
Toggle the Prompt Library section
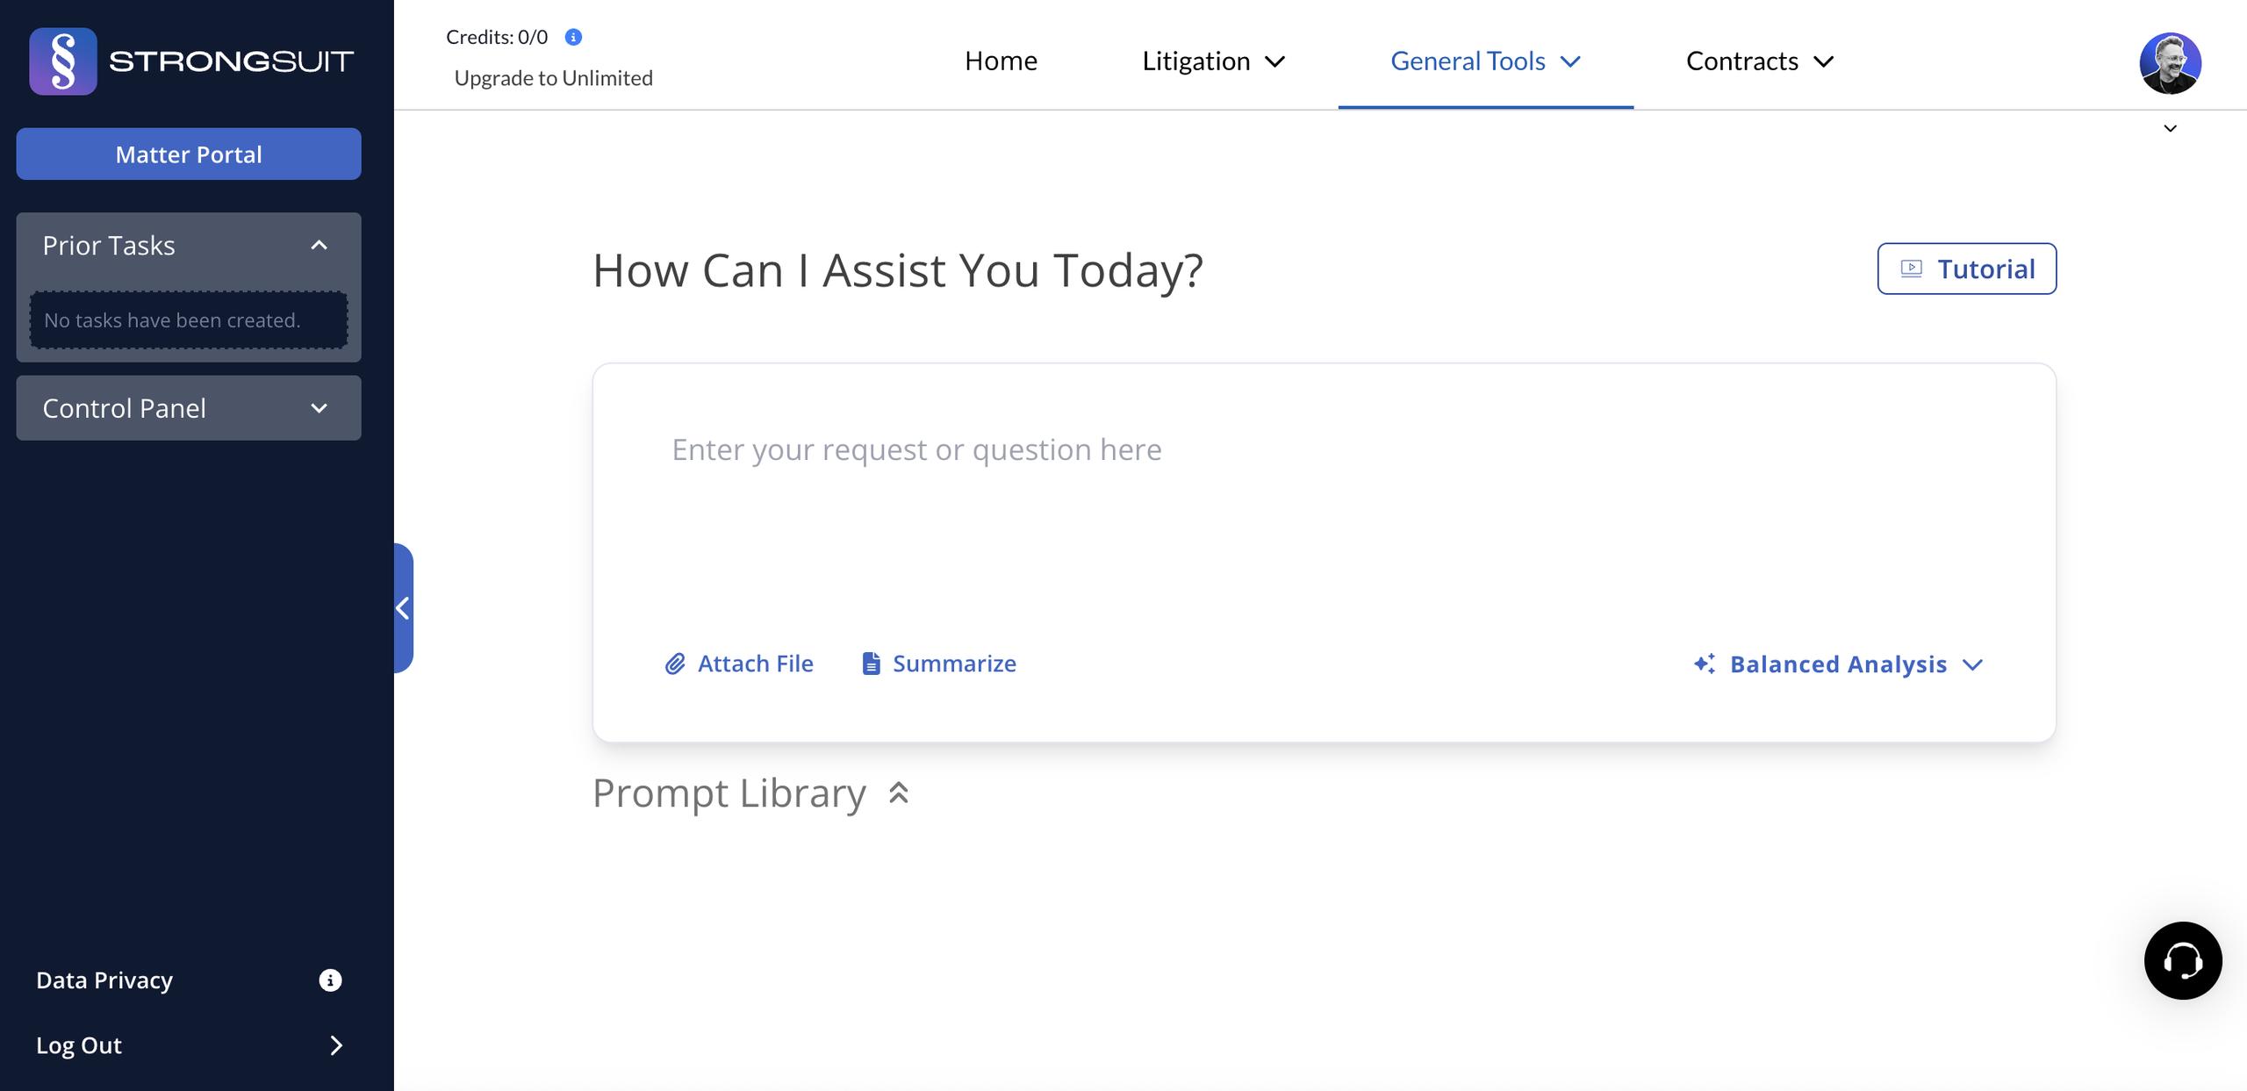898,793
